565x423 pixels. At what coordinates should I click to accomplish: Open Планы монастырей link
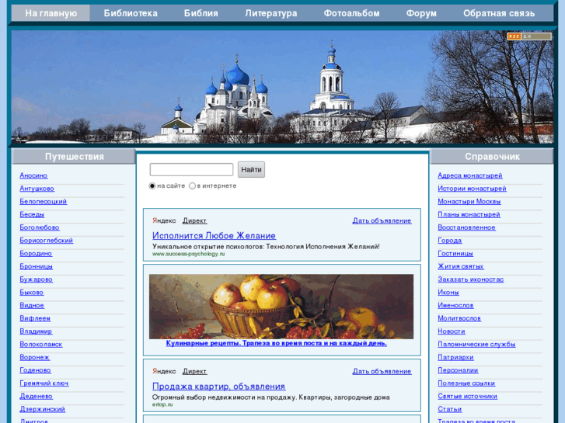pos(469,214)
